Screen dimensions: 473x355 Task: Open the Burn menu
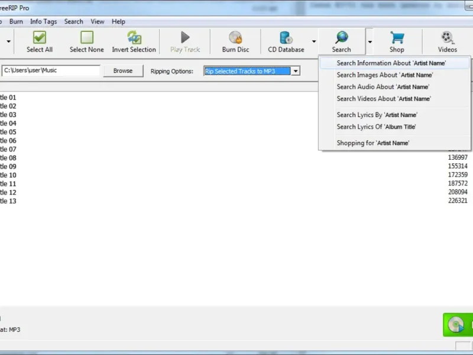click(x=16, y=21)
